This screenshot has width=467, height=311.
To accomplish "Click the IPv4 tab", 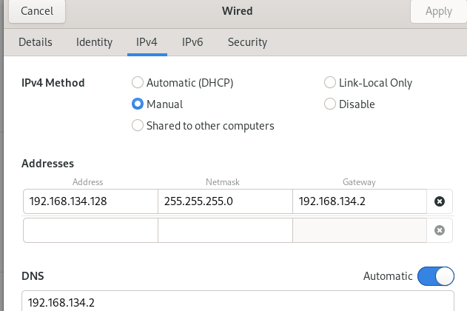I will tap(147, 42).
